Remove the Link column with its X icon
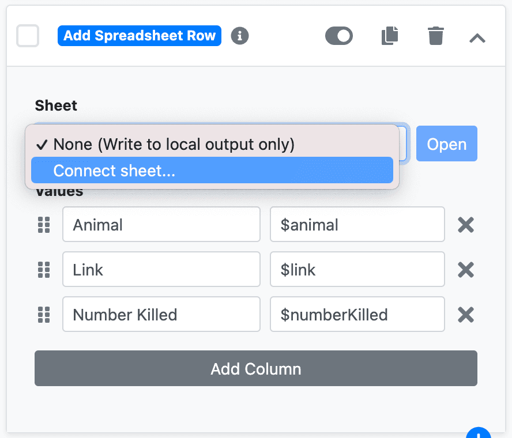512x438 pixels. 465,269
